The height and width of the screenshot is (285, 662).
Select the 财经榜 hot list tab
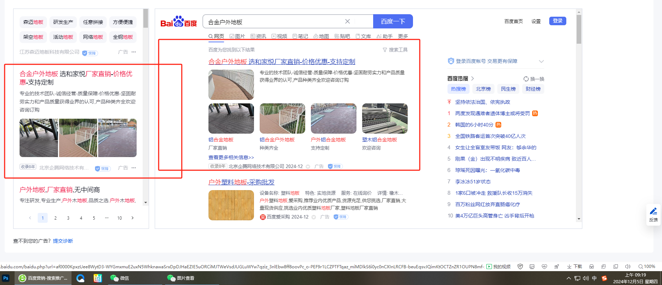[x=533, y=89]
